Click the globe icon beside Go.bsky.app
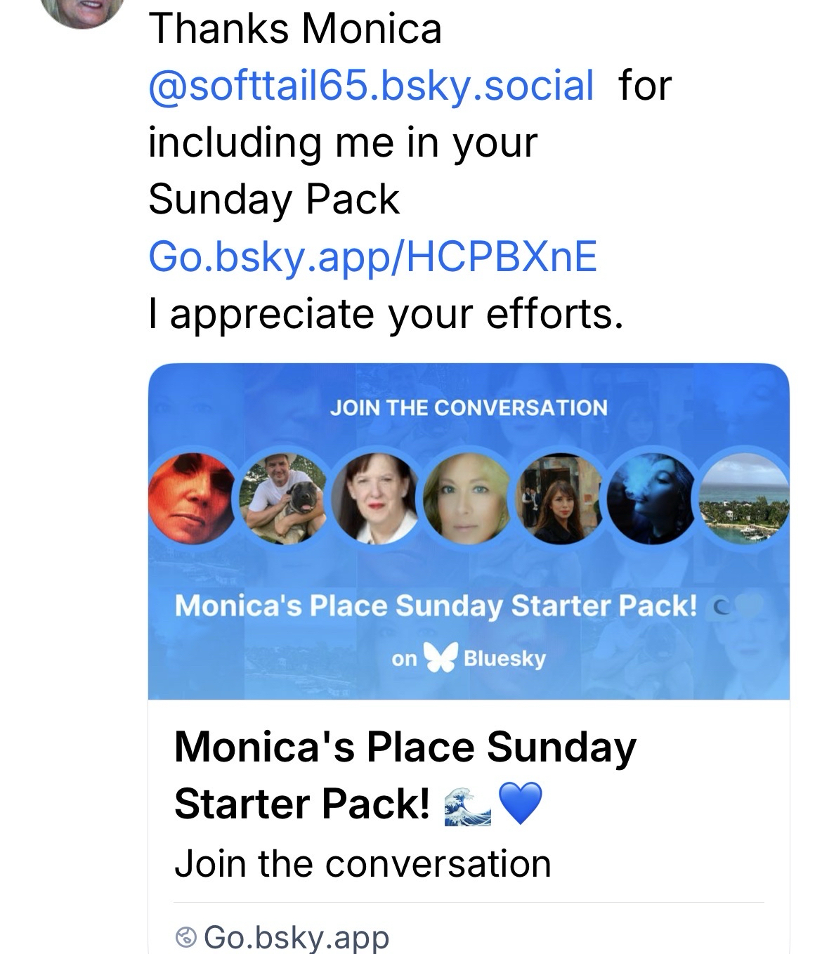The height and width of the screenshot is (954, 822). 186,936
